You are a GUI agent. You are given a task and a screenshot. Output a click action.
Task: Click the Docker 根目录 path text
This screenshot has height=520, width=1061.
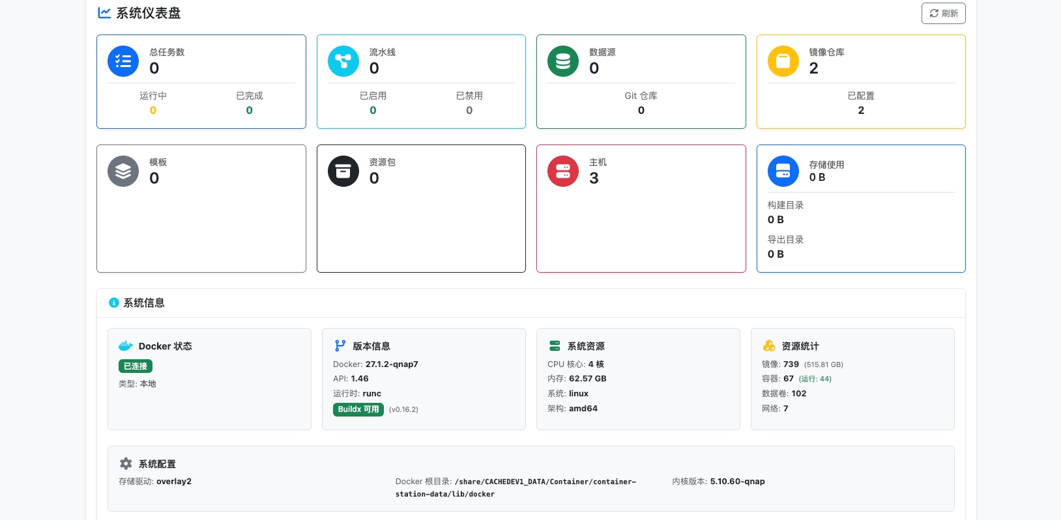(x=516, y=488)
